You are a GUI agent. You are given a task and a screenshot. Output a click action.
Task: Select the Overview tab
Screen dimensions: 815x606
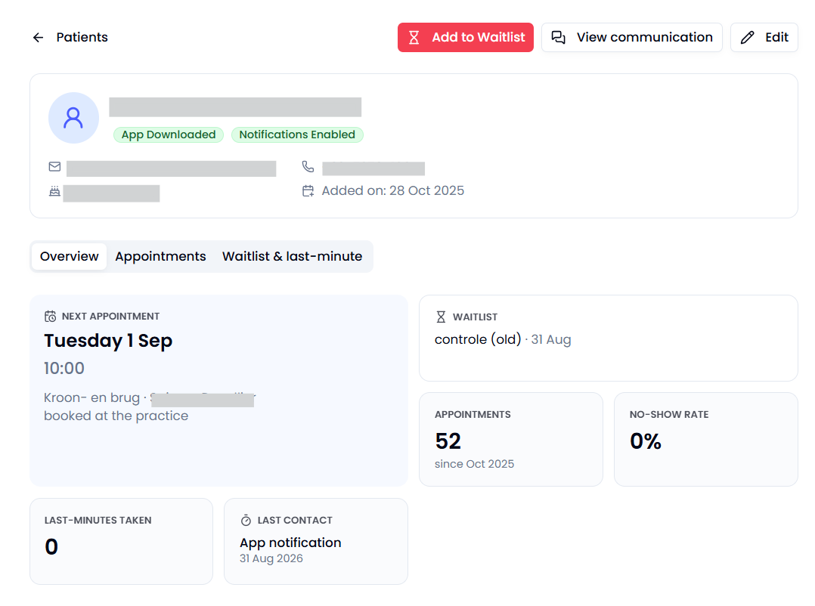click(x=69, y=256)
